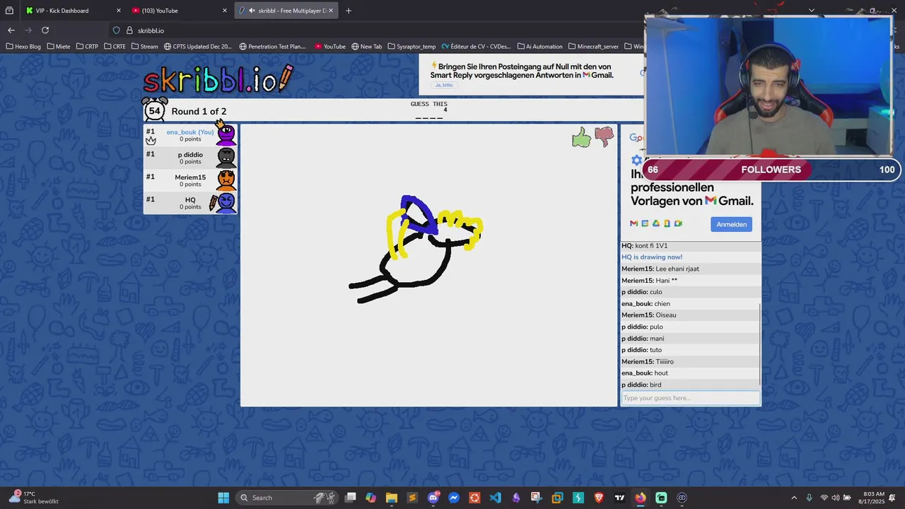Image resolution: width=905 pixels, height=509 pixels.
Task: Open YouTube bookmark
Action: tap(330, 47)
